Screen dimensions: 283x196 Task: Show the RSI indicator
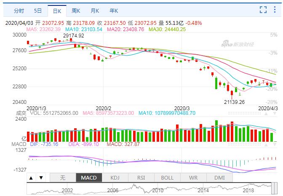click(x=141, y=178)
